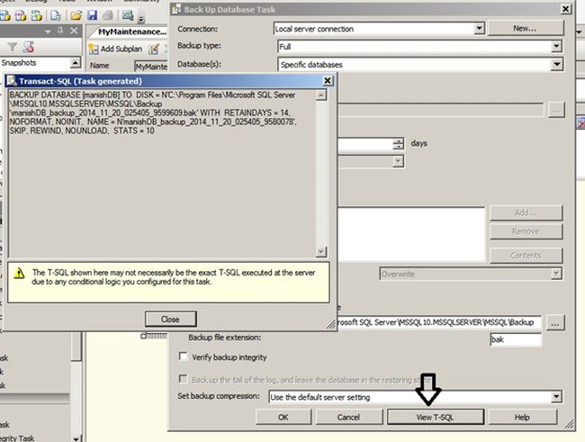Click the Add Subplan icon
The height and width of the screenshot is (442, 585).
(x=94, y=49)
